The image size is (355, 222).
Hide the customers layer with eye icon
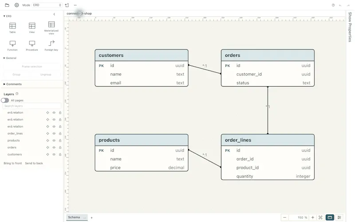(54, 155)
